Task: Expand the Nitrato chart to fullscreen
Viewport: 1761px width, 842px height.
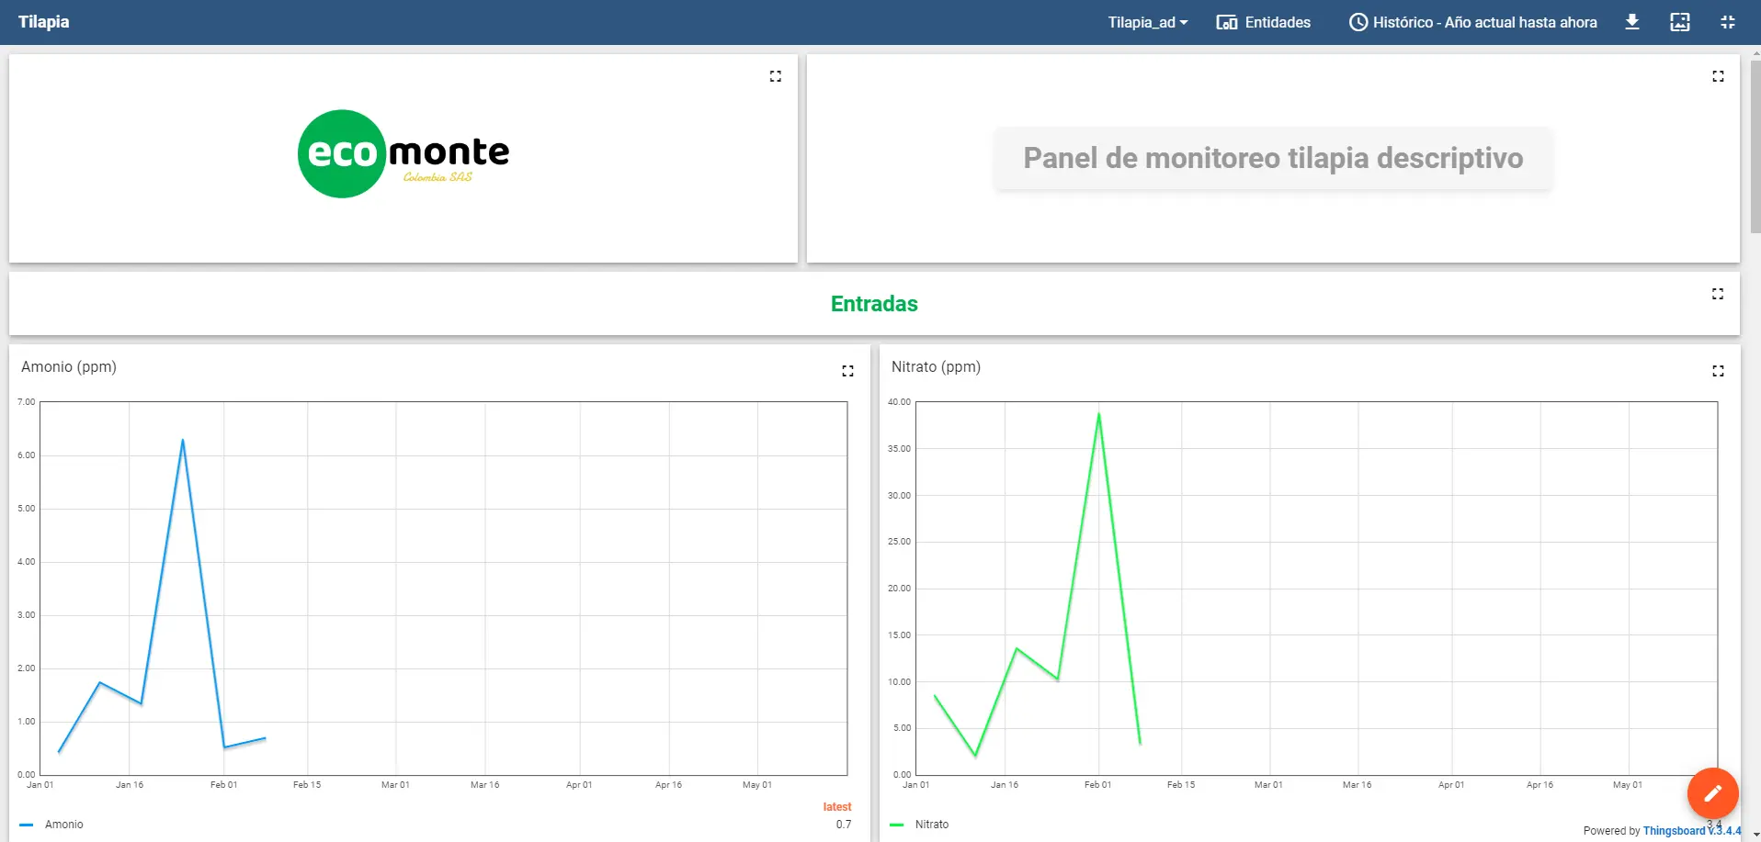Action: pos(1718,371)
